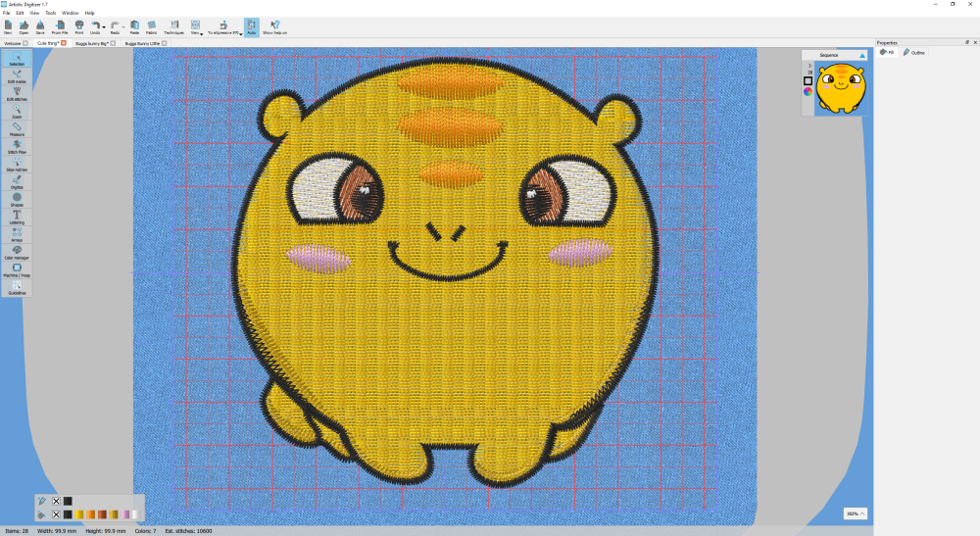
Task: Click the View toolbar icon
Action: pos(195,27)
